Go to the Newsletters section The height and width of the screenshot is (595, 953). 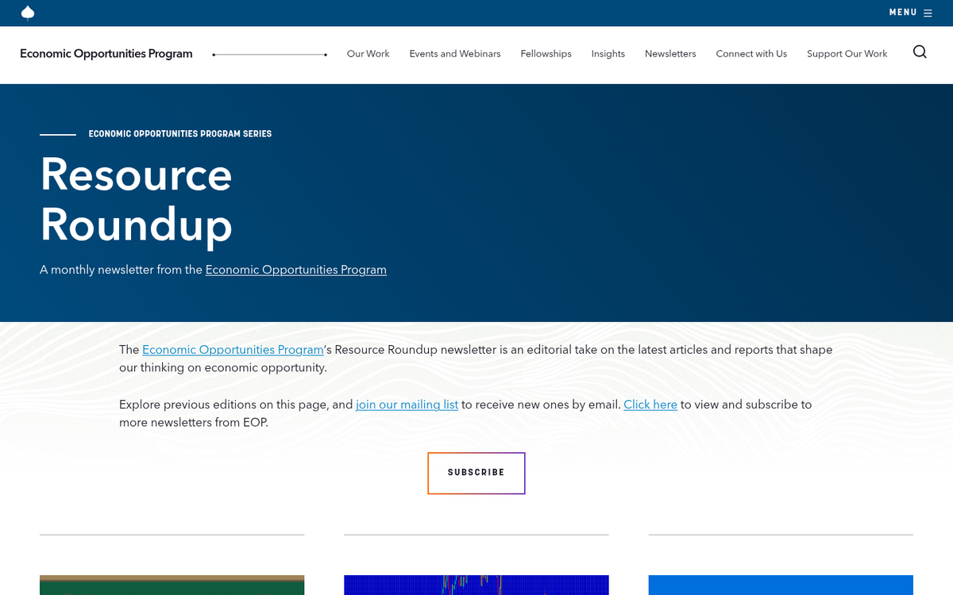pos(670,54)
